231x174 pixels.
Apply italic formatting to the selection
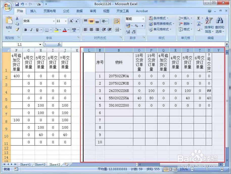tap(31, 30)
